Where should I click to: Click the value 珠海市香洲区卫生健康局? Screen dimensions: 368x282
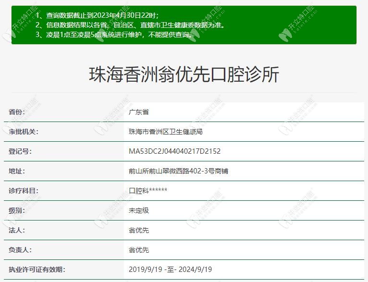[x=166, y=132]
